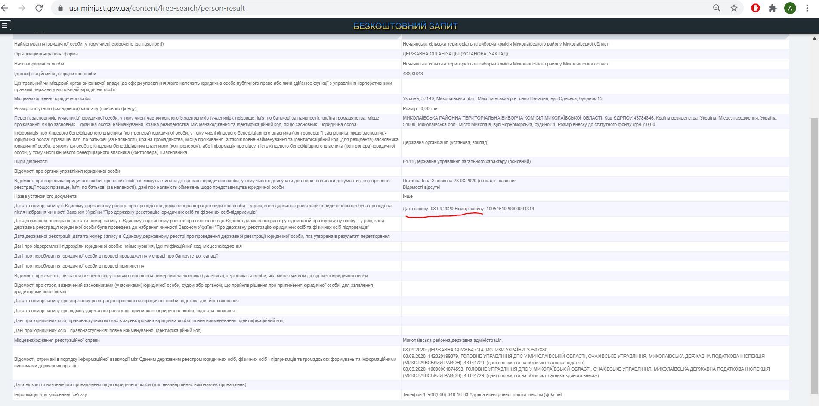Select Дані про перебування в процесі припинення label

(x=79, y=266)
